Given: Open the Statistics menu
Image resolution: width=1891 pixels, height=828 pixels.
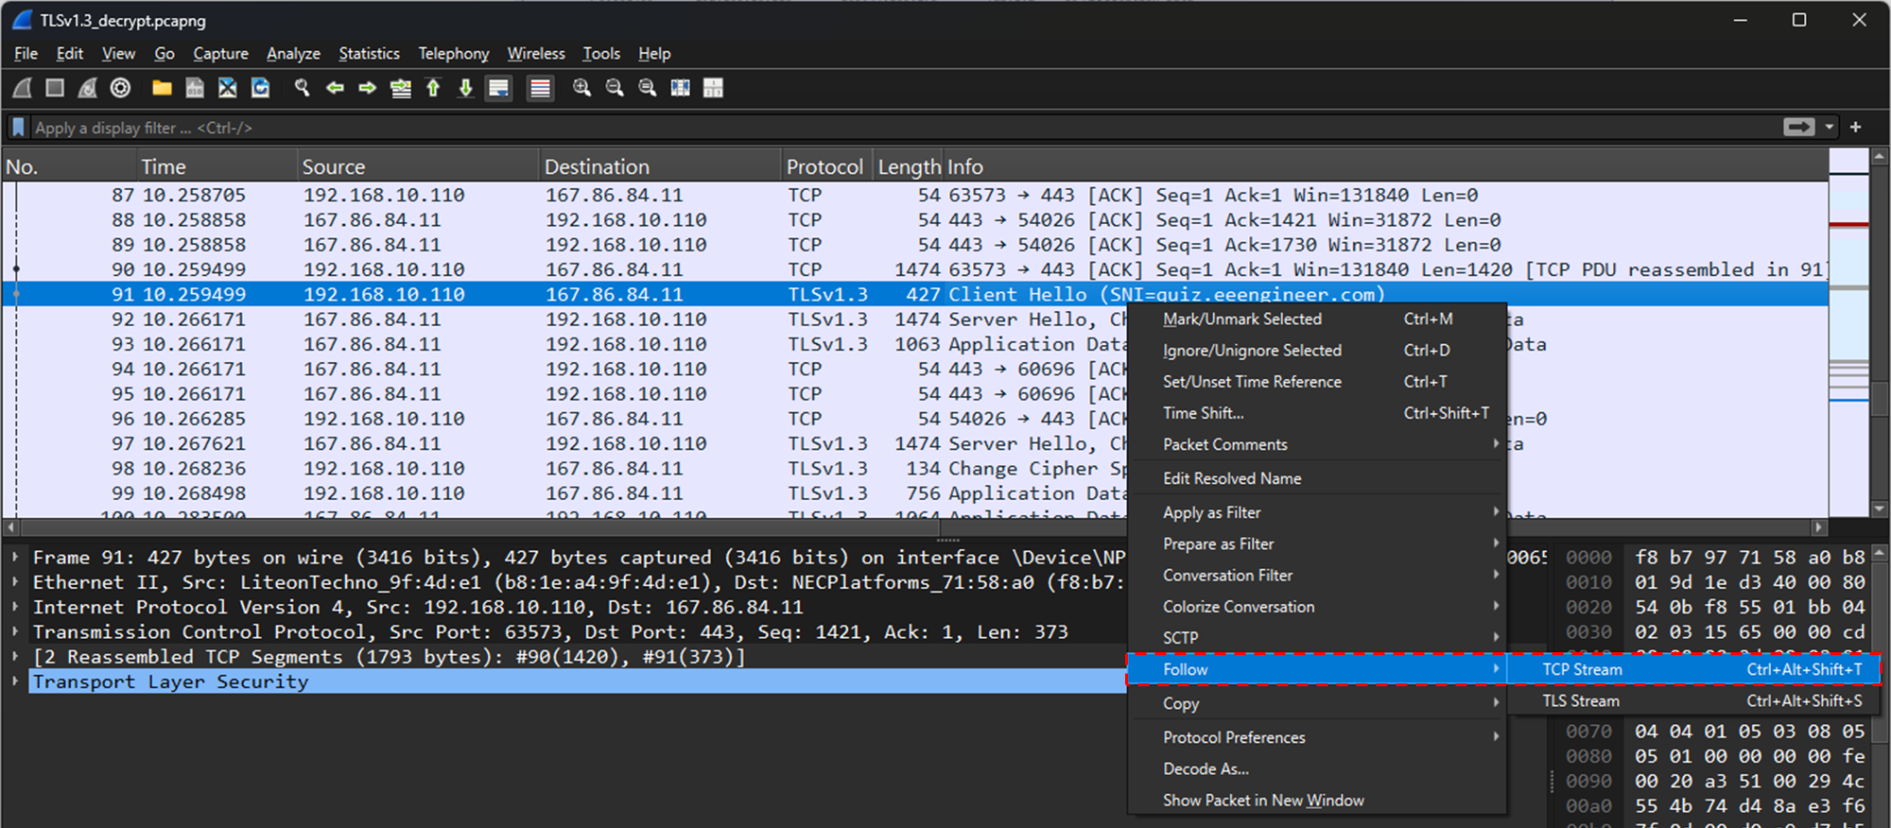Looking at the screenshot, I should pyautogui.click(x=369, y=54).
